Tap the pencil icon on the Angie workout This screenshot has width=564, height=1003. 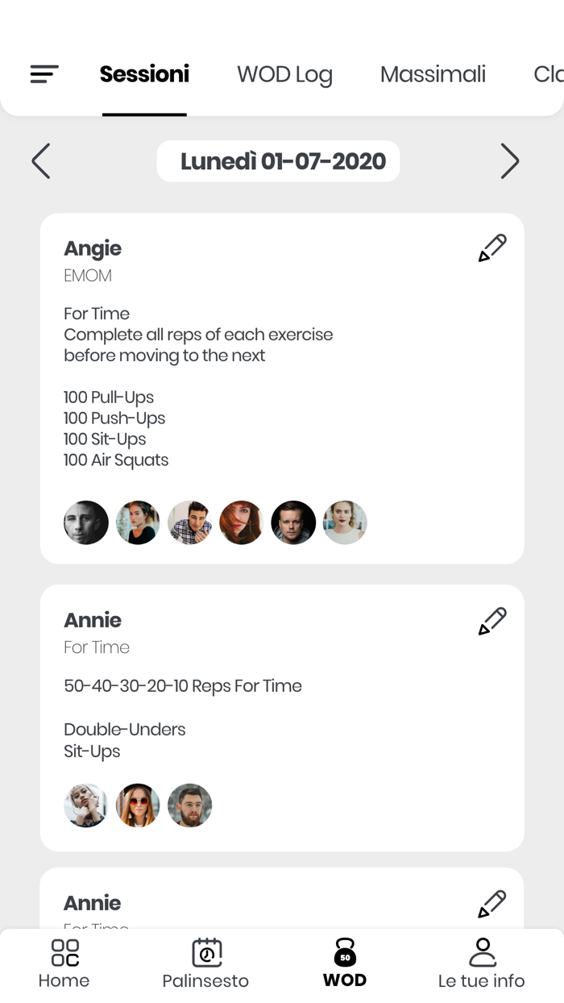point(491,248)
